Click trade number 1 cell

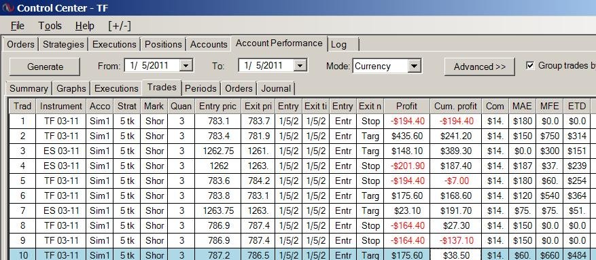(x=22, y=121)
